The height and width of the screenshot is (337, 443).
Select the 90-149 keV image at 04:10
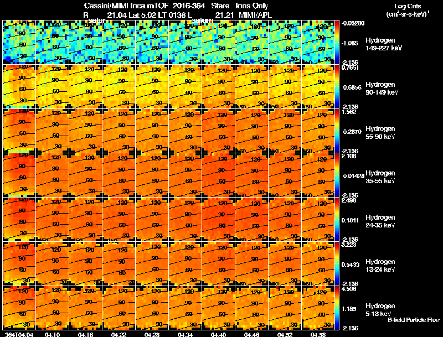click(53, 86)
